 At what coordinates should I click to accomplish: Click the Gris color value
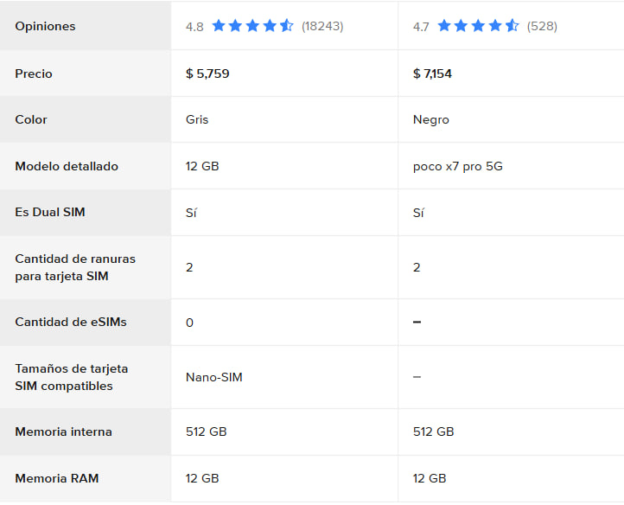pos(197,119)
